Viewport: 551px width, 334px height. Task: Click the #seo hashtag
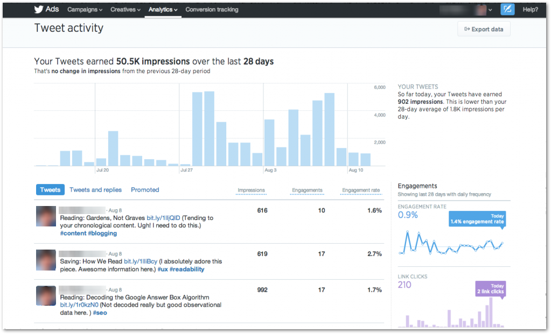click(100, 312)
